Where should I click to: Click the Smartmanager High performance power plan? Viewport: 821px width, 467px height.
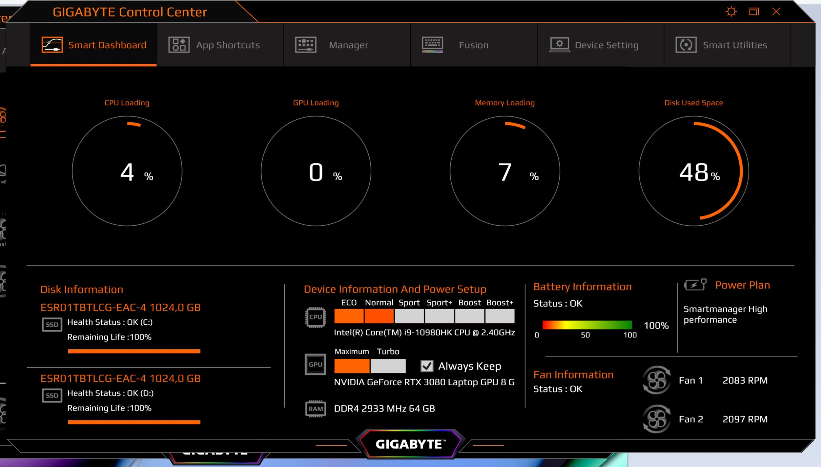[x=725, y=314]
